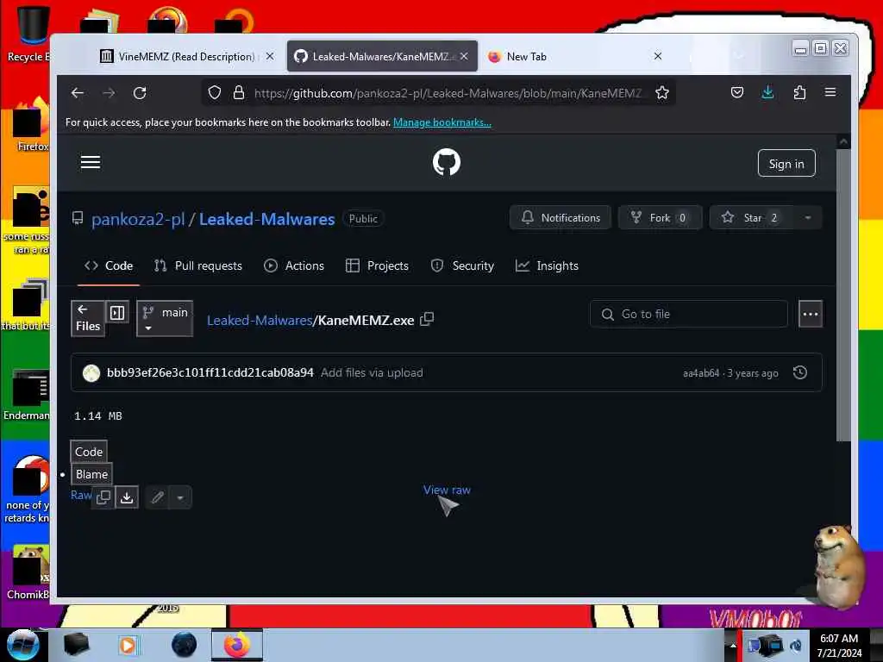Click the GitHub Octocat logo
Viewport: 883px width, 662px height.
[447, 162]
